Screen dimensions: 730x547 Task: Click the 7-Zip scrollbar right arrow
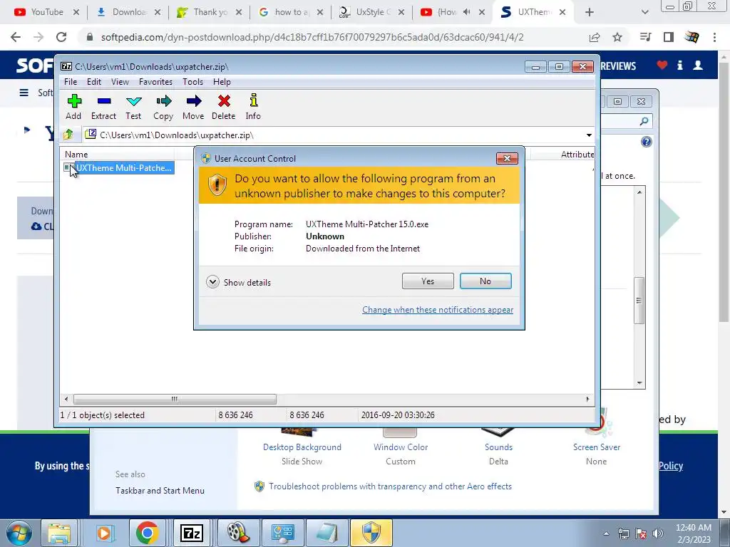587,399
